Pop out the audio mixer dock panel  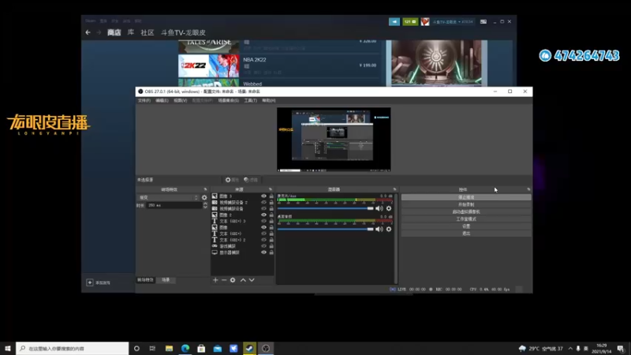point(394,189)
